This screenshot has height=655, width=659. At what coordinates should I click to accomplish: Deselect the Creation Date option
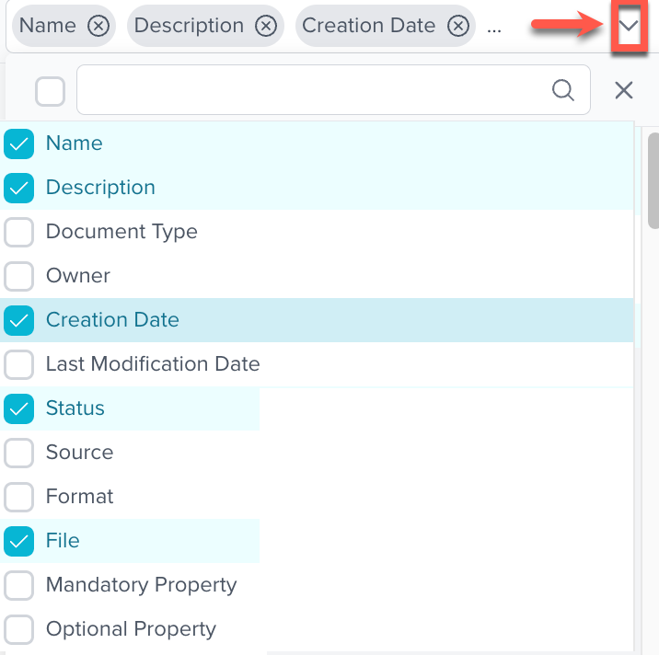[x=19, y=320]
